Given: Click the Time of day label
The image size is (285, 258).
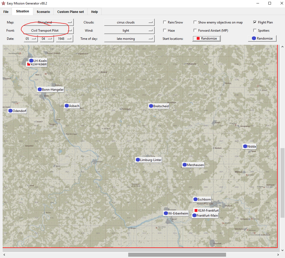Looking at the screenshot, I should [x=89, y=38].
